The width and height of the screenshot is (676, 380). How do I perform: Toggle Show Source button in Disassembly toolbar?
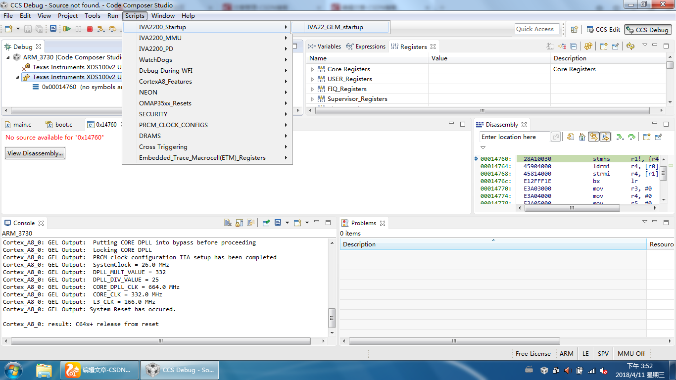pyautogui.click(x=605, y=137)
